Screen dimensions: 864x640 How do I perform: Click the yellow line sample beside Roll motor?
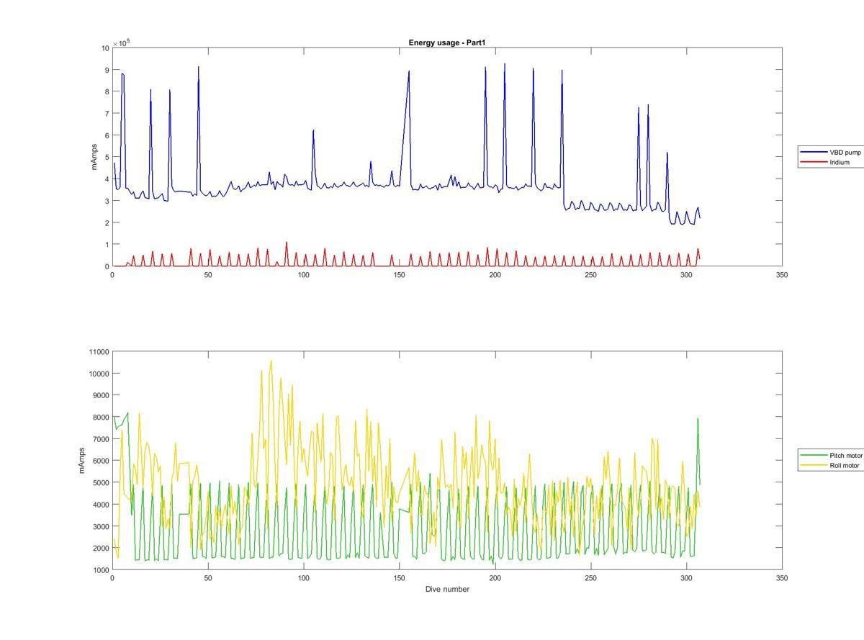click(814, 466)
